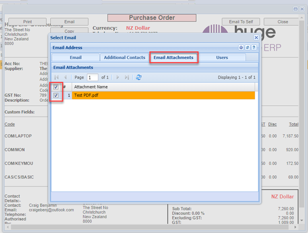Viewport: 308px width, 233px height.
Task: Go to first page of attachments
Action: 57,77
